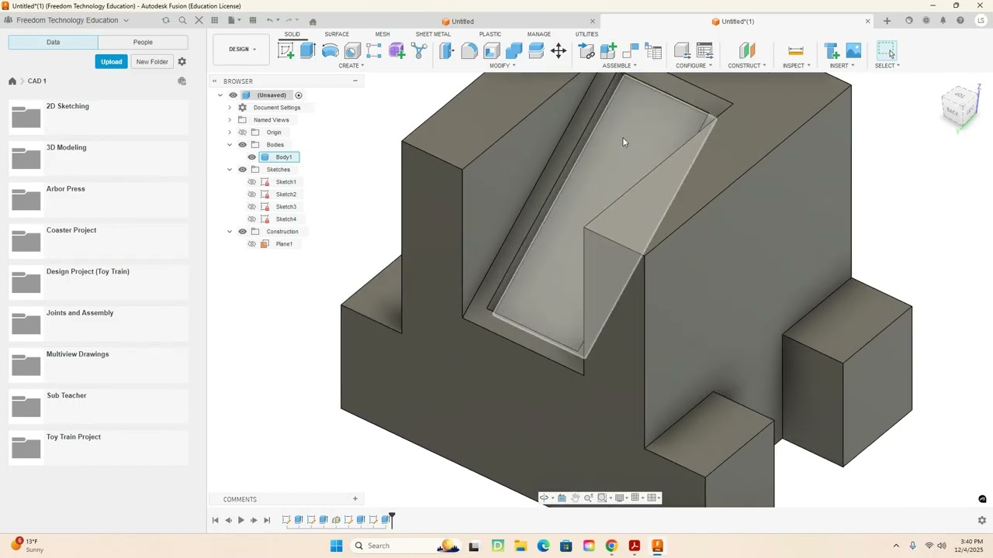Screen dimensions: 993x558
Task: Click the first sketch feature in timeline
Action: coord(286,520)
